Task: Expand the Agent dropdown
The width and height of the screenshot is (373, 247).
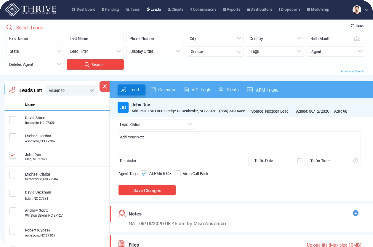Action: point(335,51)
